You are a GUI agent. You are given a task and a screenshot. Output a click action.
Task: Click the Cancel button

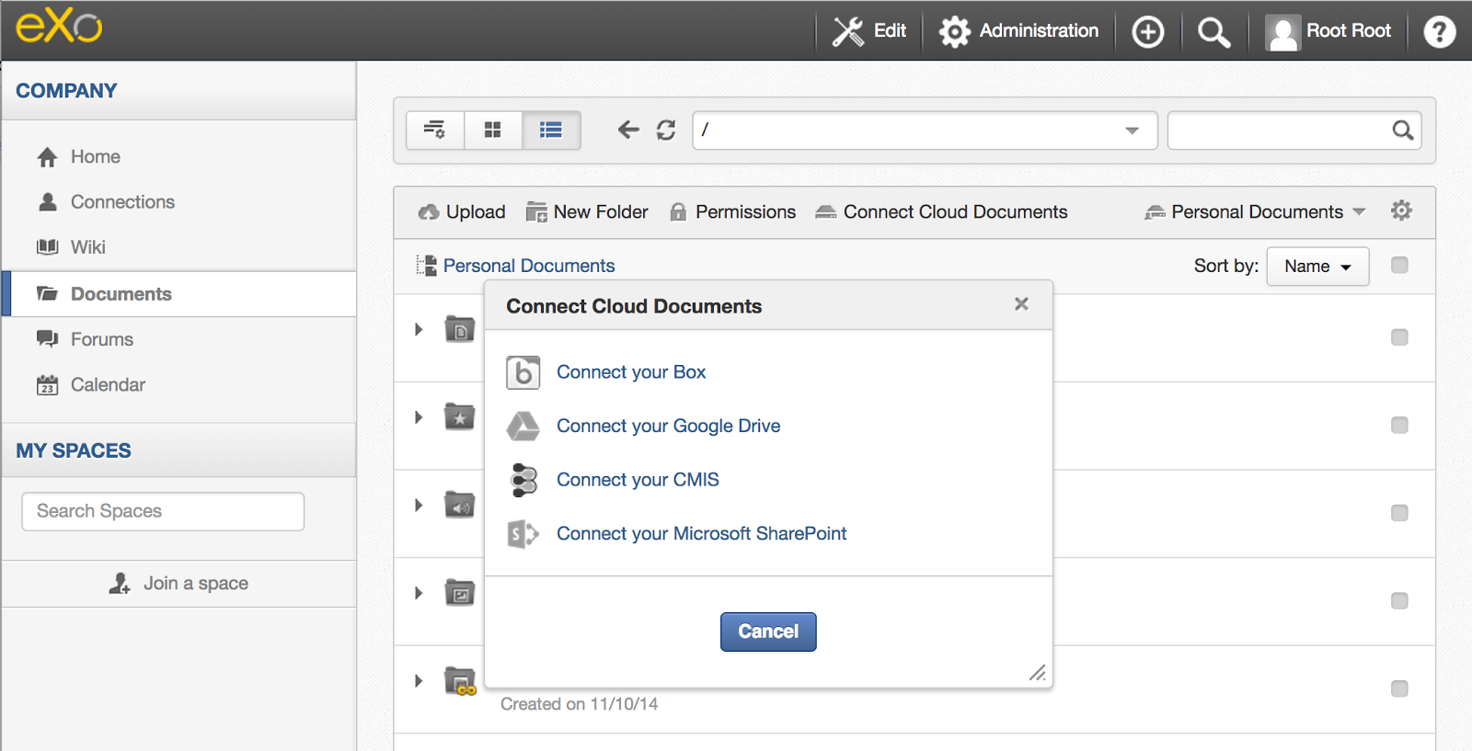pyautogui.click(x=768, y=632)
